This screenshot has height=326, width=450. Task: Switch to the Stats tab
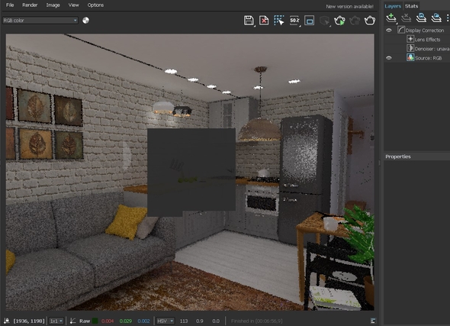[x=411, y=6]
